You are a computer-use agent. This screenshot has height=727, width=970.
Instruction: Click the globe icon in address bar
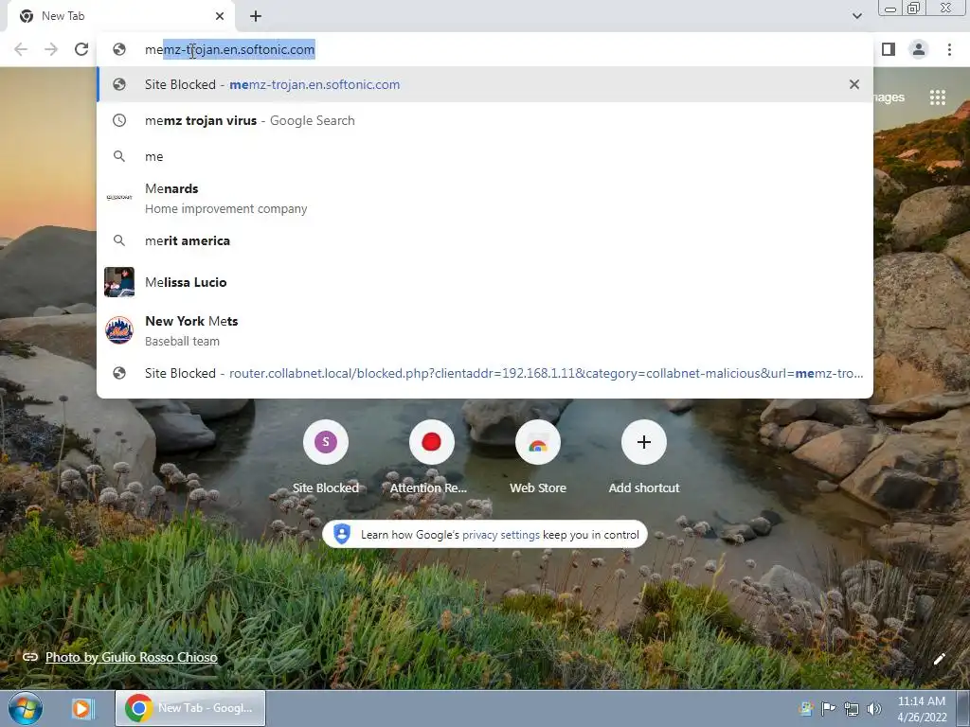[x=119, y=49]
